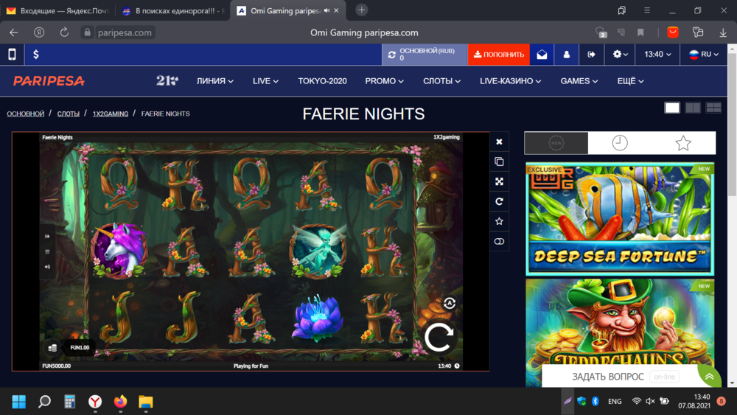
Task: Switch to В поисках единорога tab
Action: coord(172,10)
